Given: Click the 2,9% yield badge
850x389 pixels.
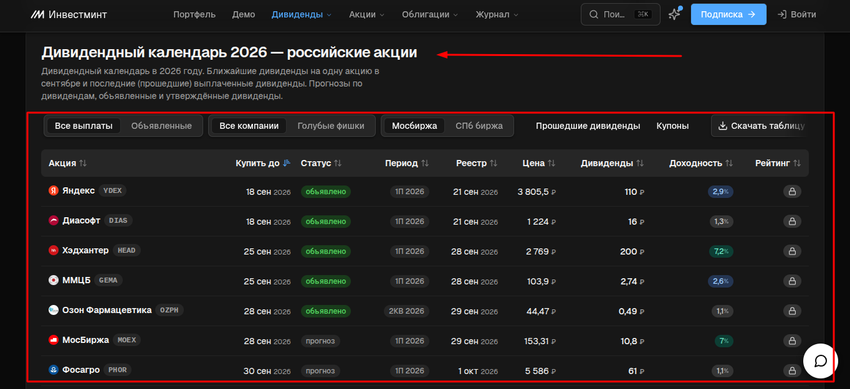Looking at the screenshot, I should coord(721,192).
